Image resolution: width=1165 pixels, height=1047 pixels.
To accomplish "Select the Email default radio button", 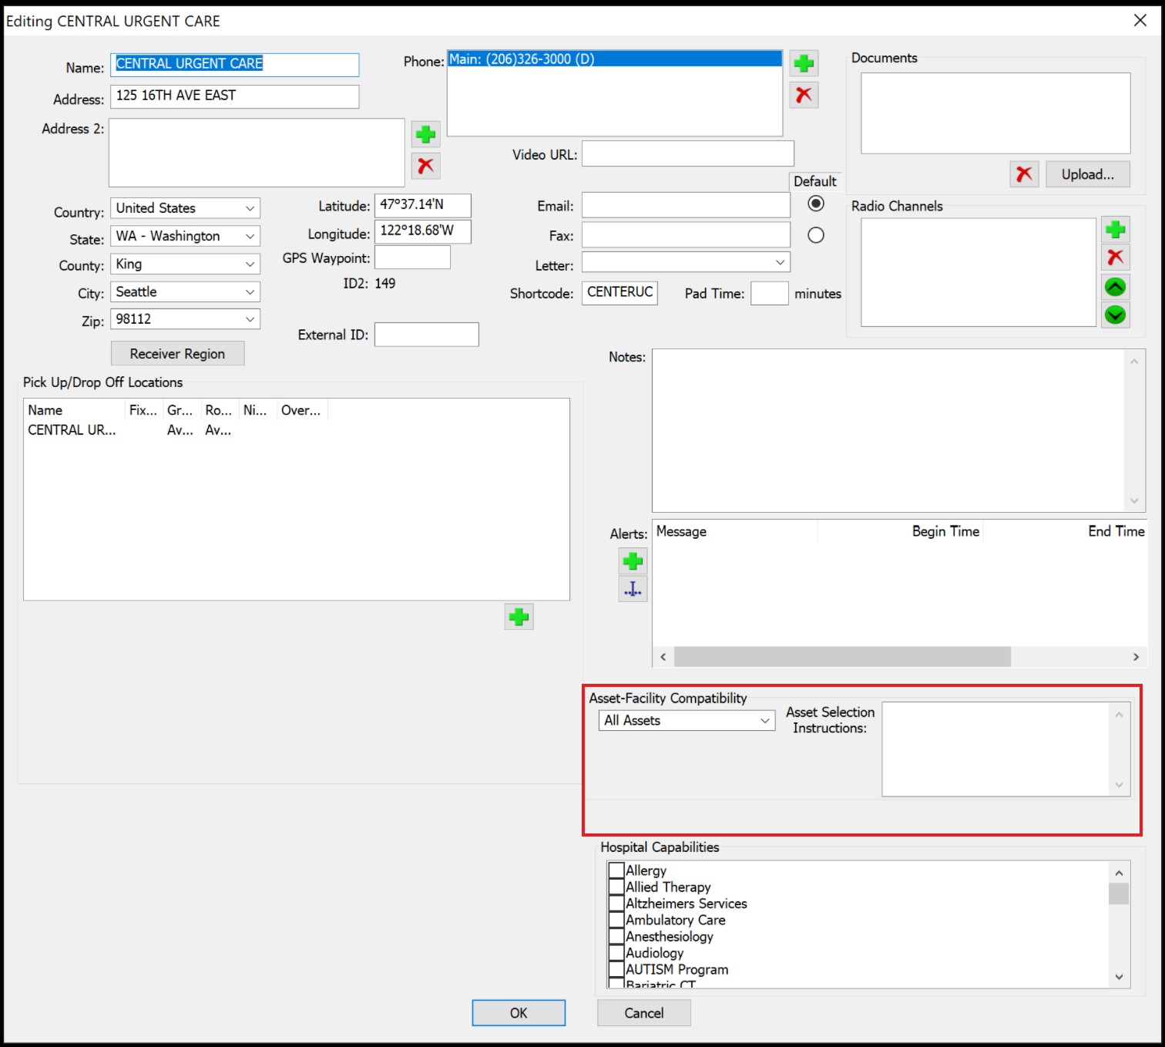I will pyautogui.click(x=816, y=204).
